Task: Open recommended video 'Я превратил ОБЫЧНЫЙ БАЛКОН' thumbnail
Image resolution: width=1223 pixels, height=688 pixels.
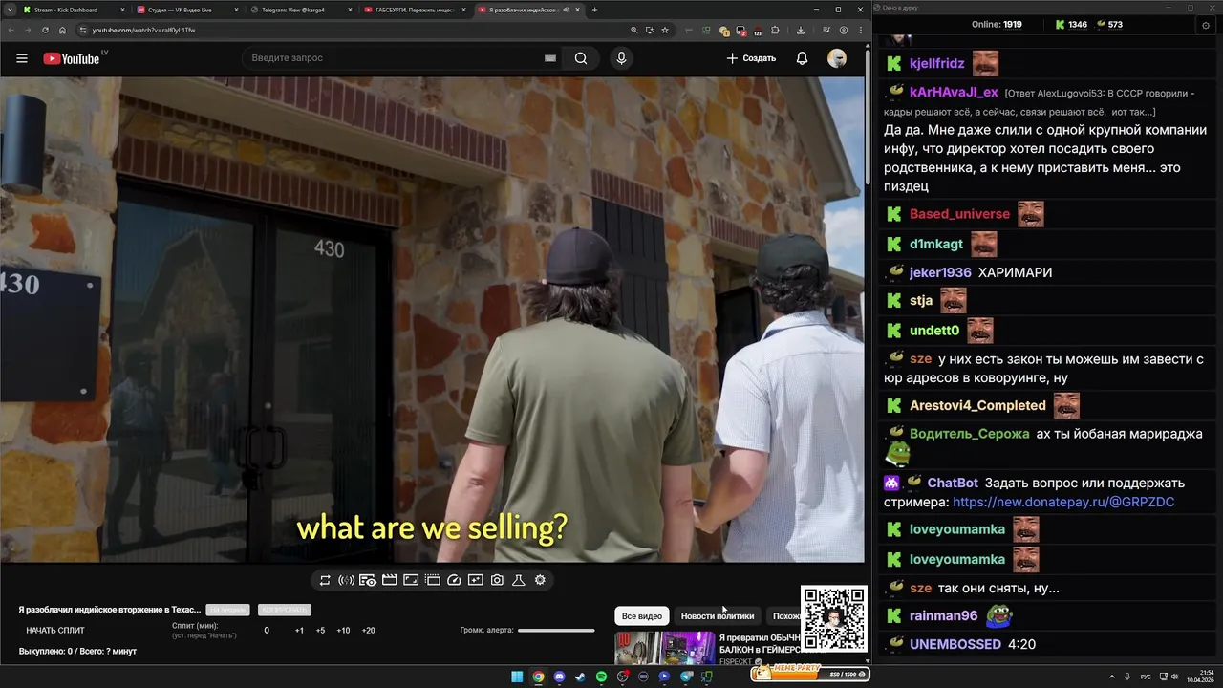Action: [665, 648]
